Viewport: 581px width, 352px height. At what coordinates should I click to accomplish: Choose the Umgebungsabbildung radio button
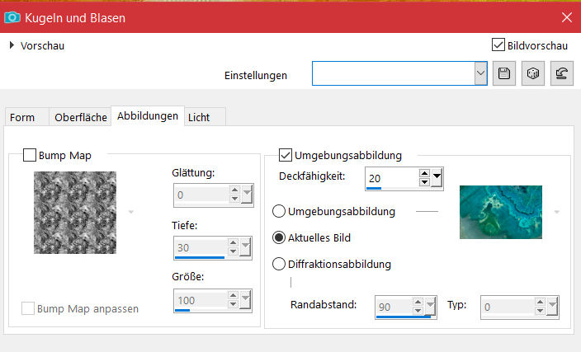(279, 211)
